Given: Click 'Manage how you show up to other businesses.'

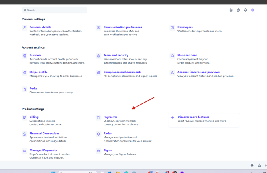Looking at the screenshot, I should [x=56, y=76].
